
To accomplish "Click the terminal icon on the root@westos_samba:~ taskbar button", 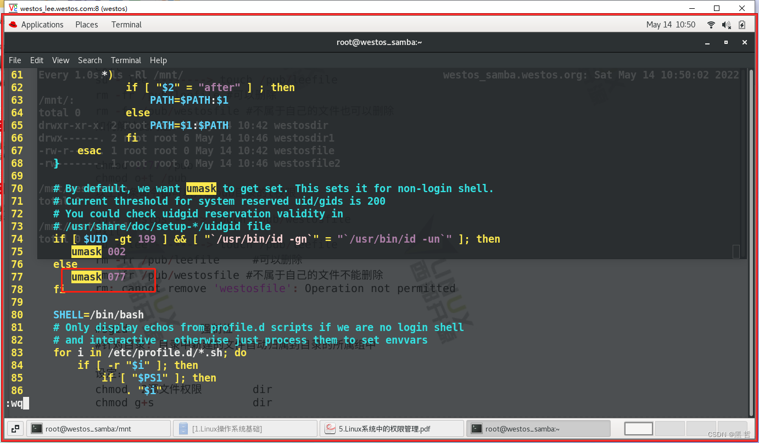I will coord(477,428).
